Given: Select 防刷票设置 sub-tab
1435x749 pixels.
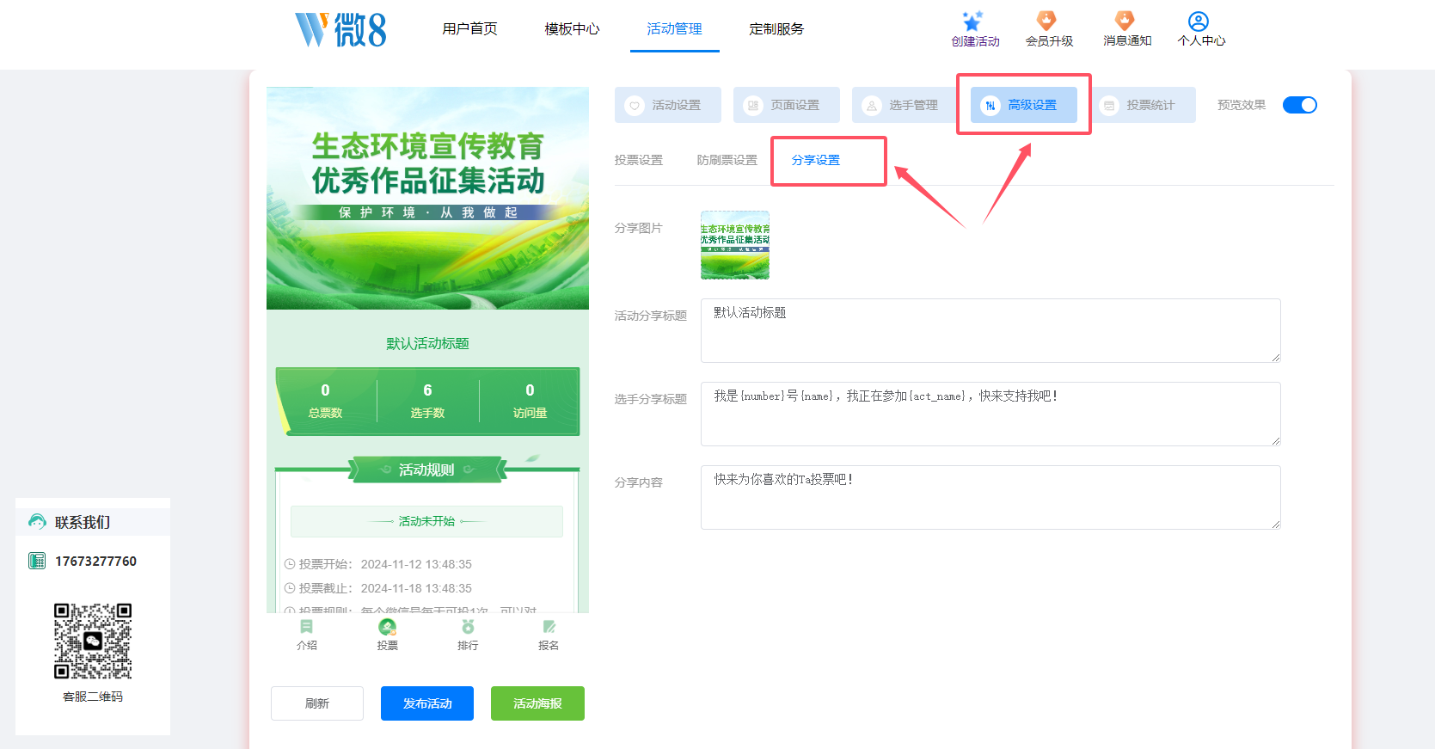Looking at the screenshot, I should pyautogui.click(x=727, y=160).
